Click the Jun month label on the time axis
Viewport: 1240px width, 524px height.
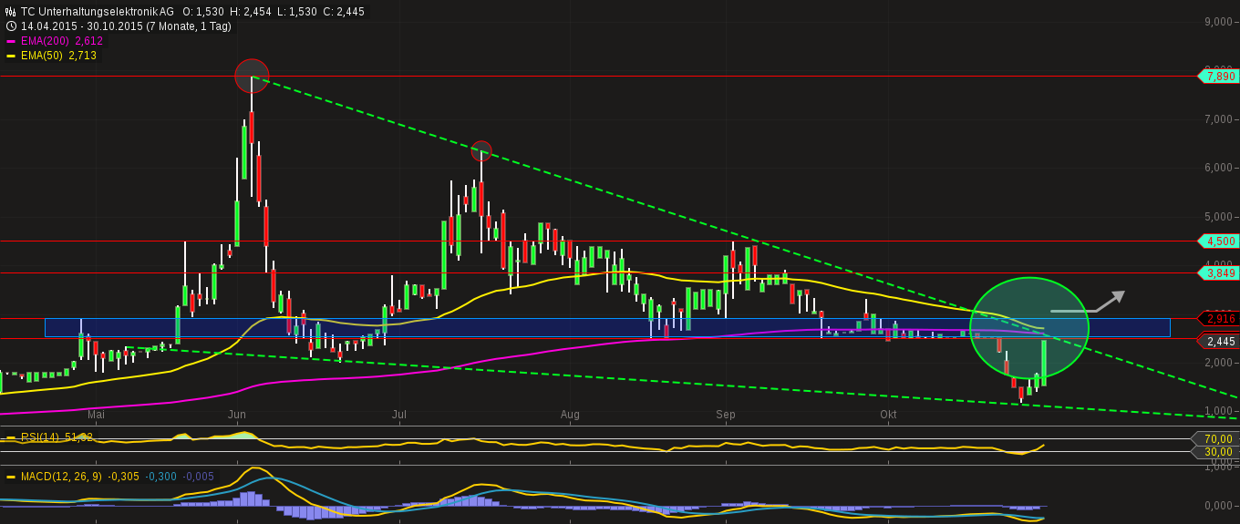(237, 415)
